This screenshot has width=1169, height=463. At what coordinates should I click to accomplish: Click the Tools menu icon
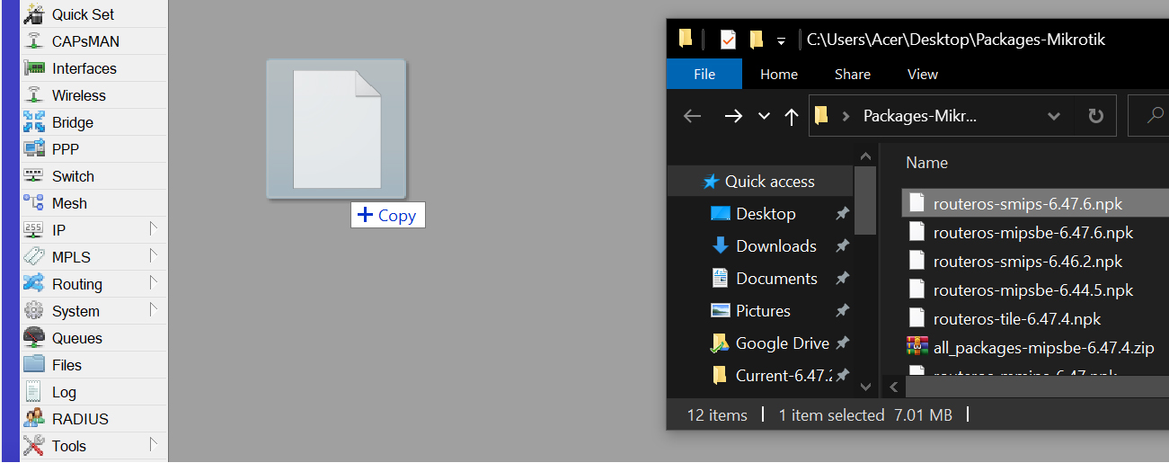34,446
